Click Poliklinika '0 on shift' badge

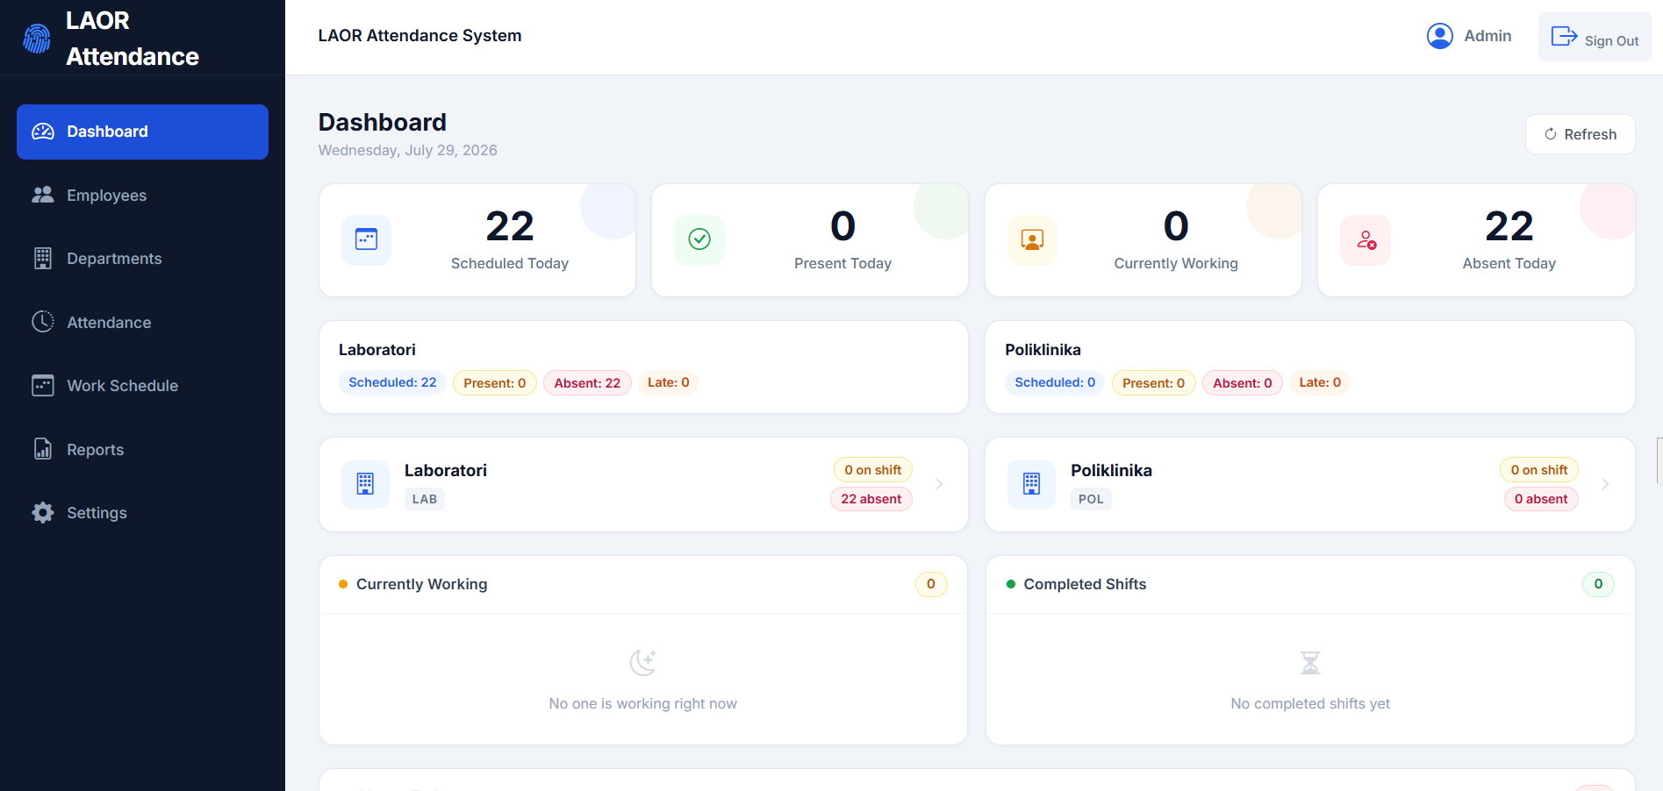pyautogui.click(x=1539, y=470)
